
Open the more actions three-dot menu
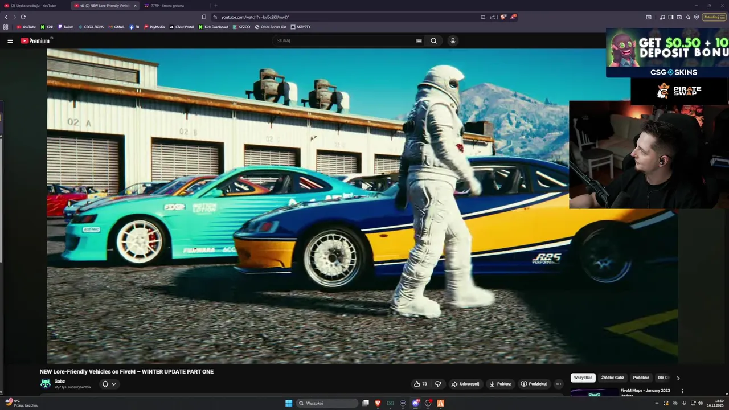coord(559,384)
